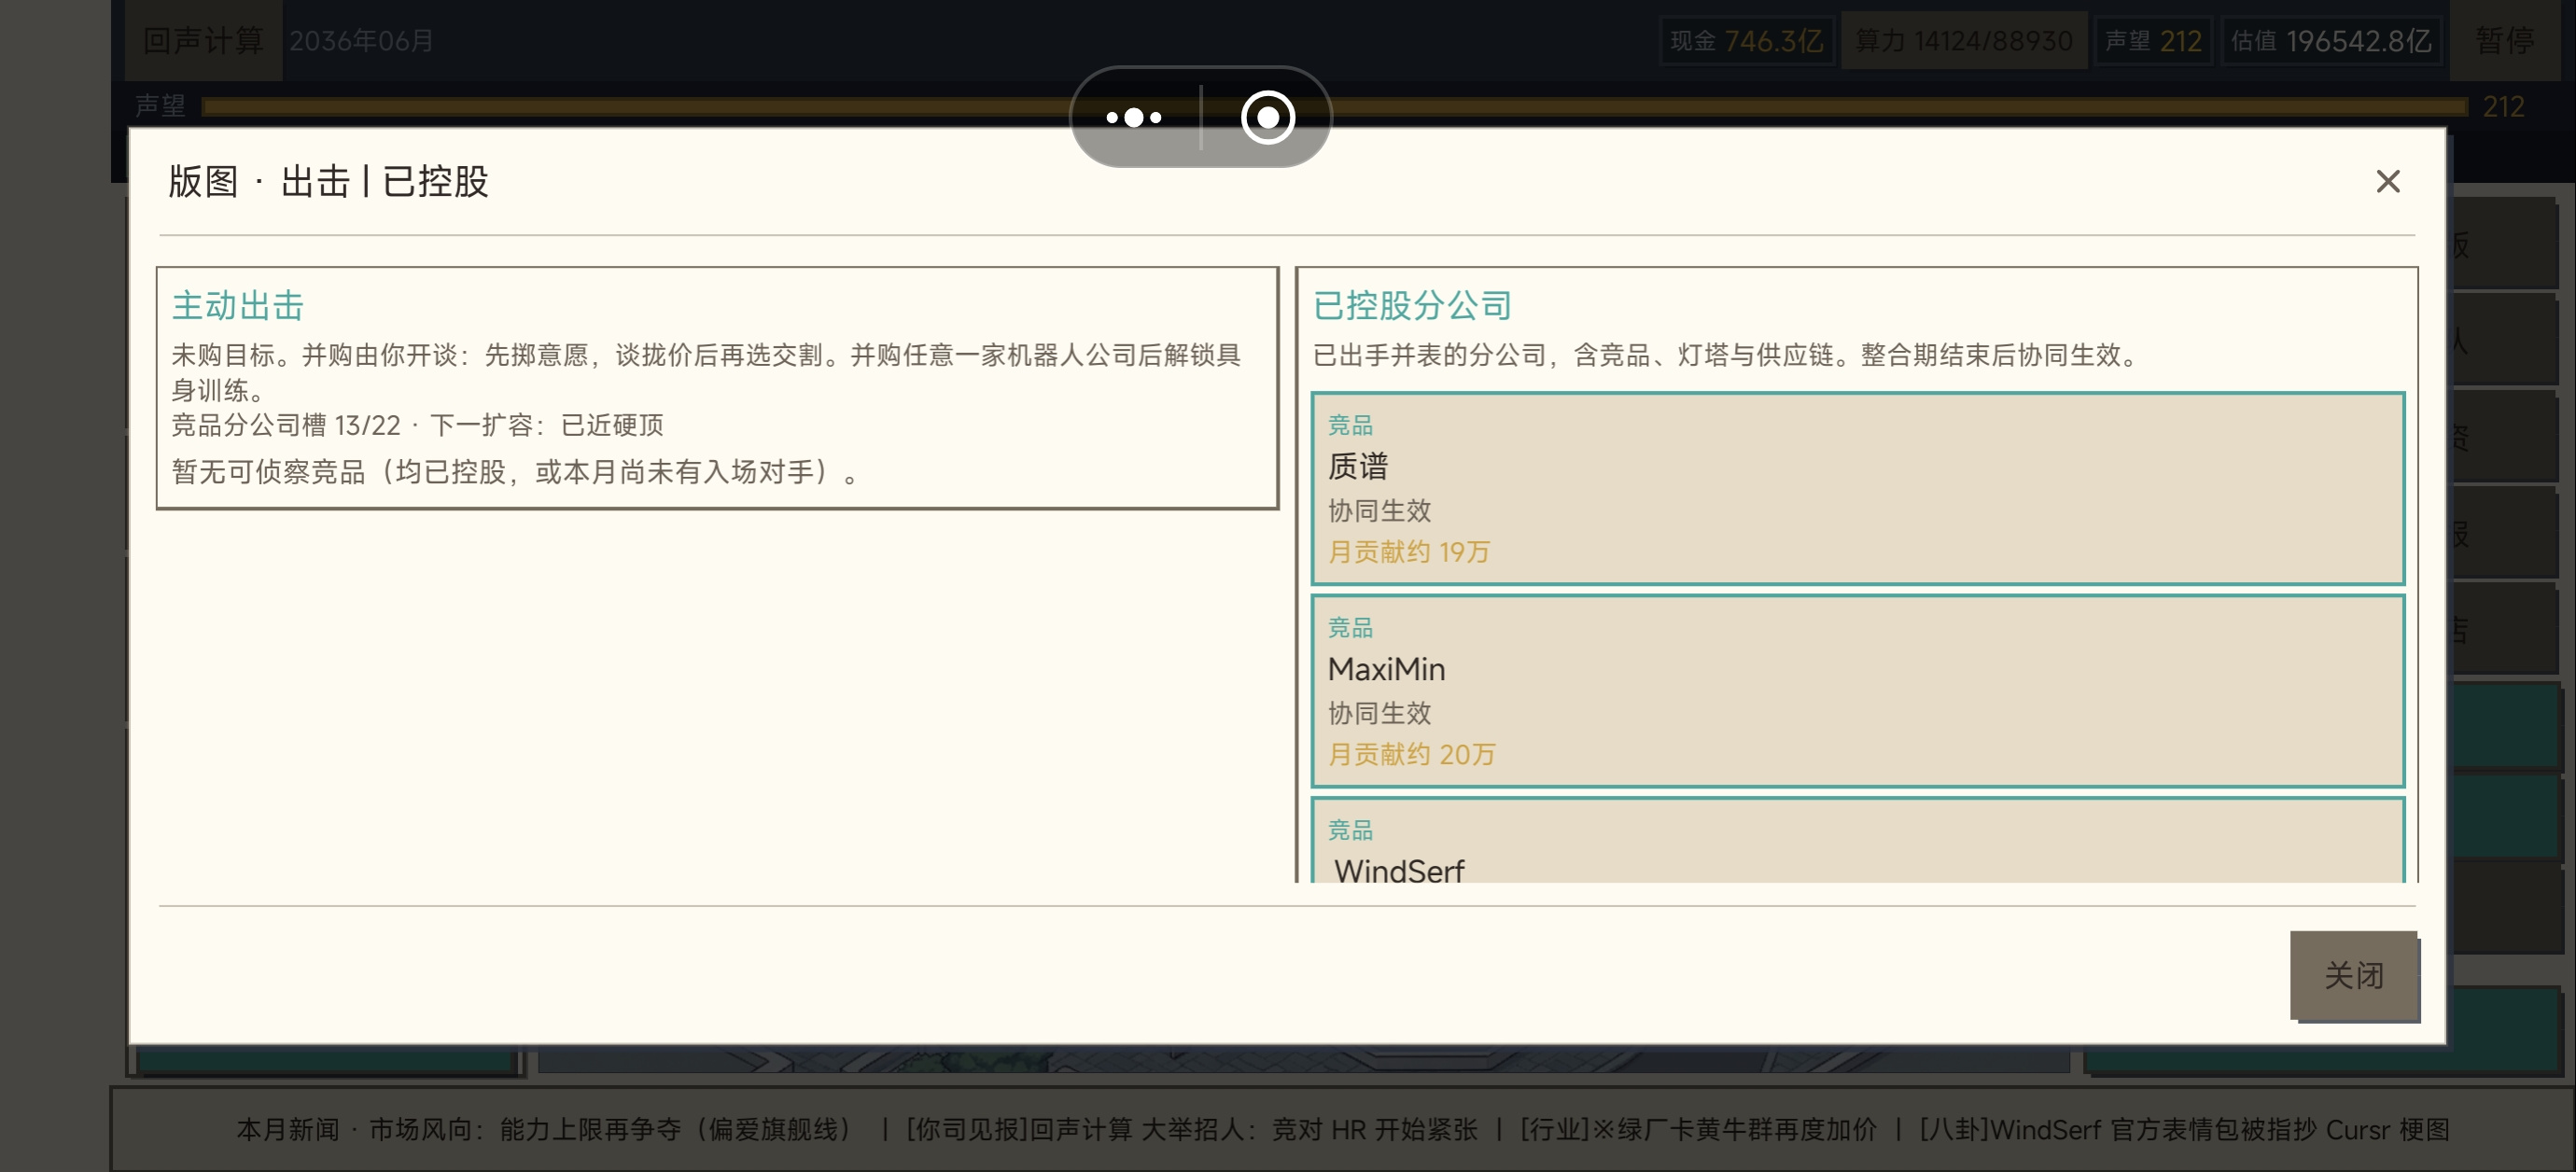The width and height of the screenshot is (2576, 1172).
Task: Click the 声望 reputation progress bar
Action: (1334, 106)
